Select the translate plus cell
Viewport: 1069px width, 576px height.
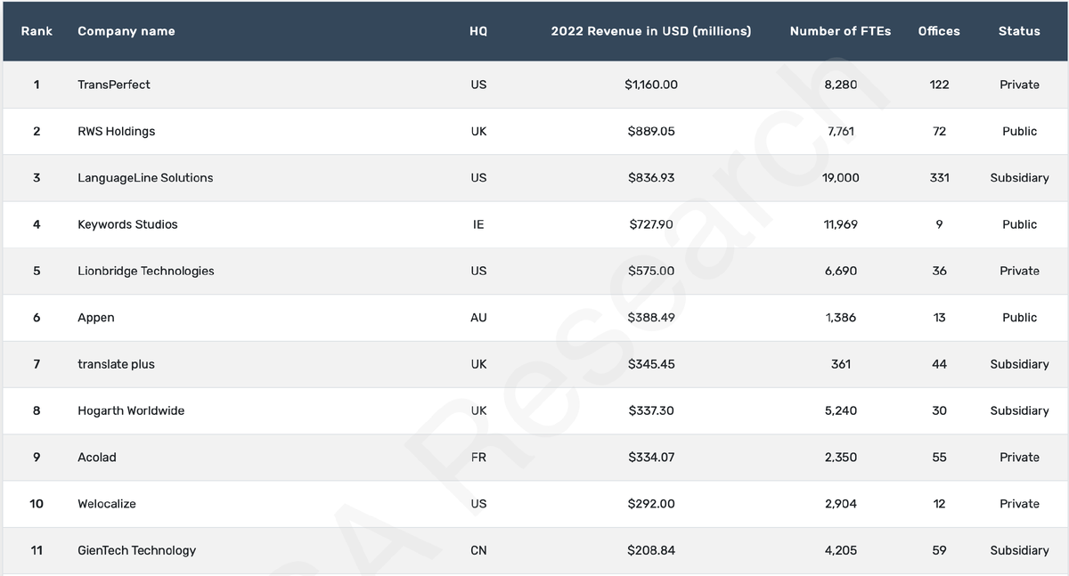[116, 364]
